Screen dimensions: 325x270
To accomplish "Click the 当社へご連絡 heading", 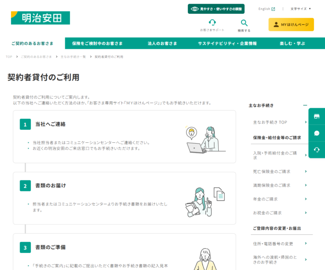I will pyautogui.click(x=50, y=124).
